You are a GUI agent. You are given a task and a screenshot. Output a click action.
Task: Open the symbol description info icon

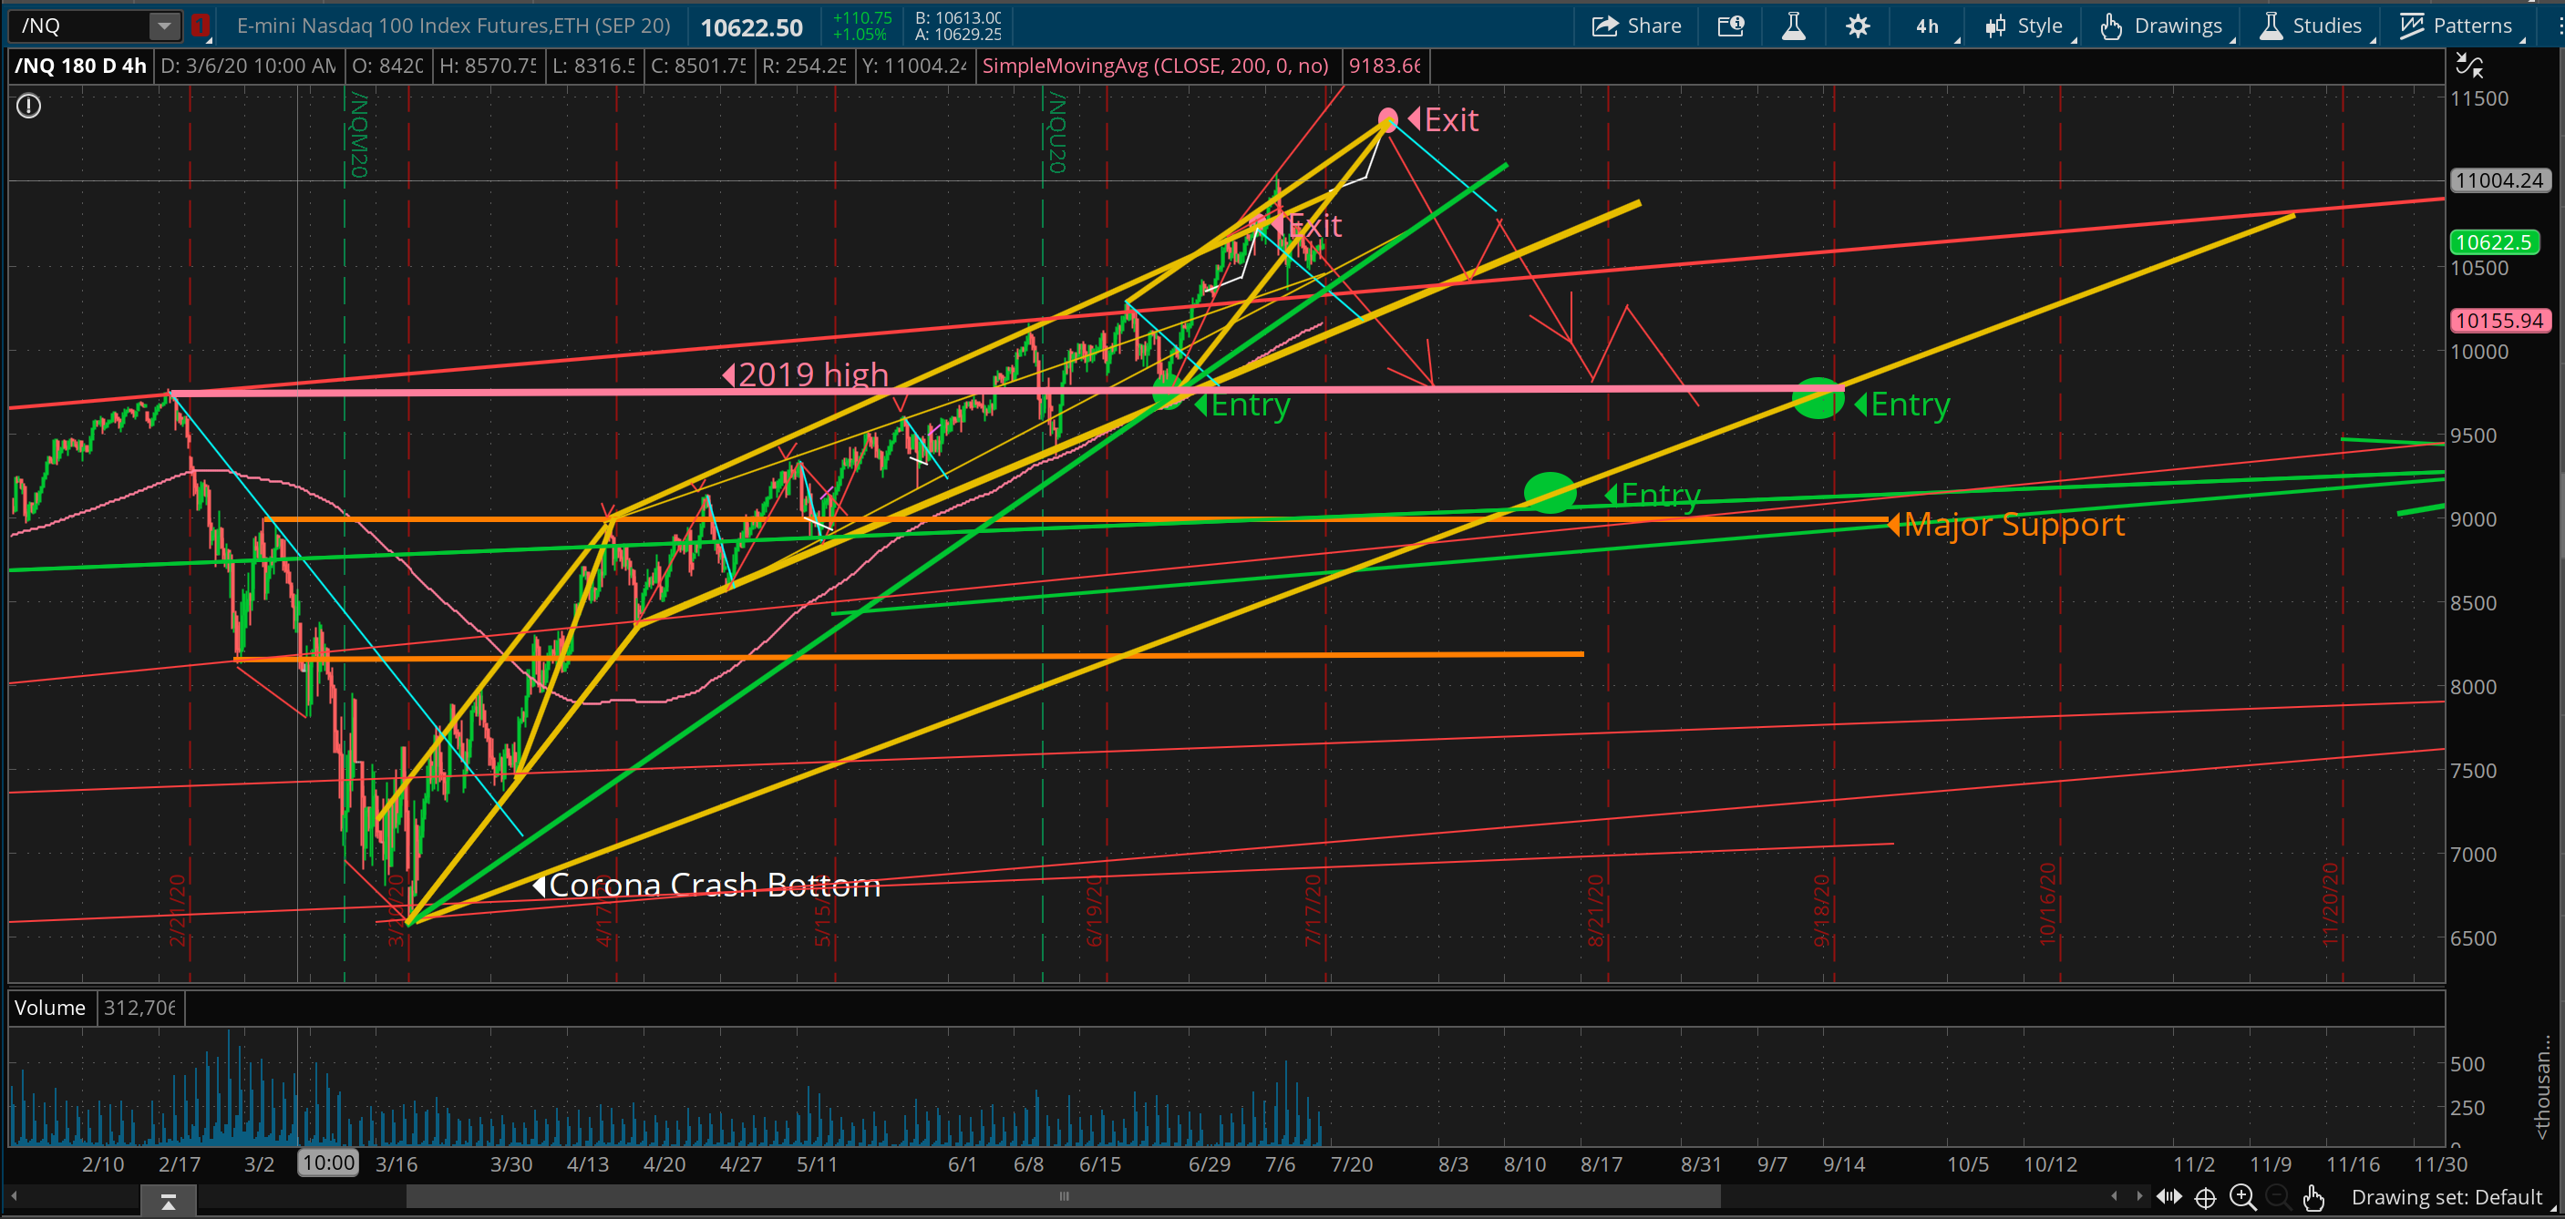tap(1731, 26)
